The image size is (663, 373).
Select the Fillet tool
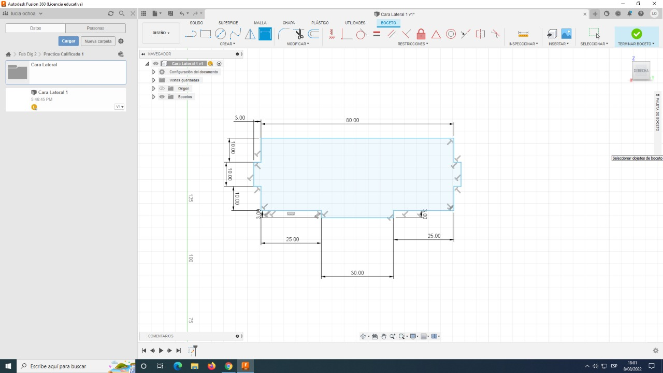click(283, 34)
